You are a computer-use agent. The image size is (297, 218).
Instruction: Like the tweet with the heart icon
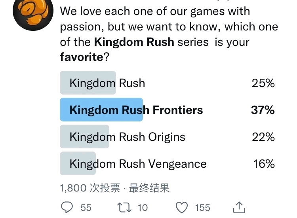pos(182,207)
